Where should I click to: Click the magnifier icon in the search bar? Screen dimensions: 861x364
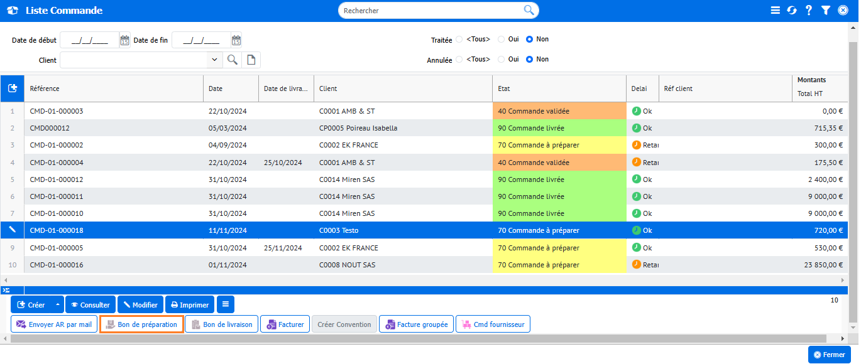coord(529,10)
